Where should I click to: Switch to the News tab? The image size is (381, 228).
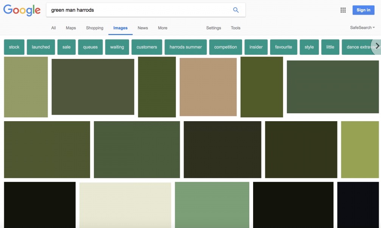tap(143, 28)
